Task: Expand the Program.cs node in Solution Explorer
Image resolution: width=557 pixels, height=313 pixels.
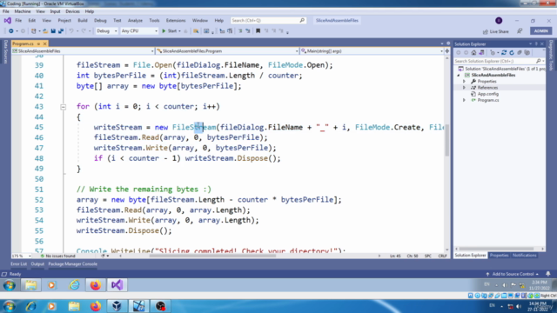Action: [x=464, y=100]
